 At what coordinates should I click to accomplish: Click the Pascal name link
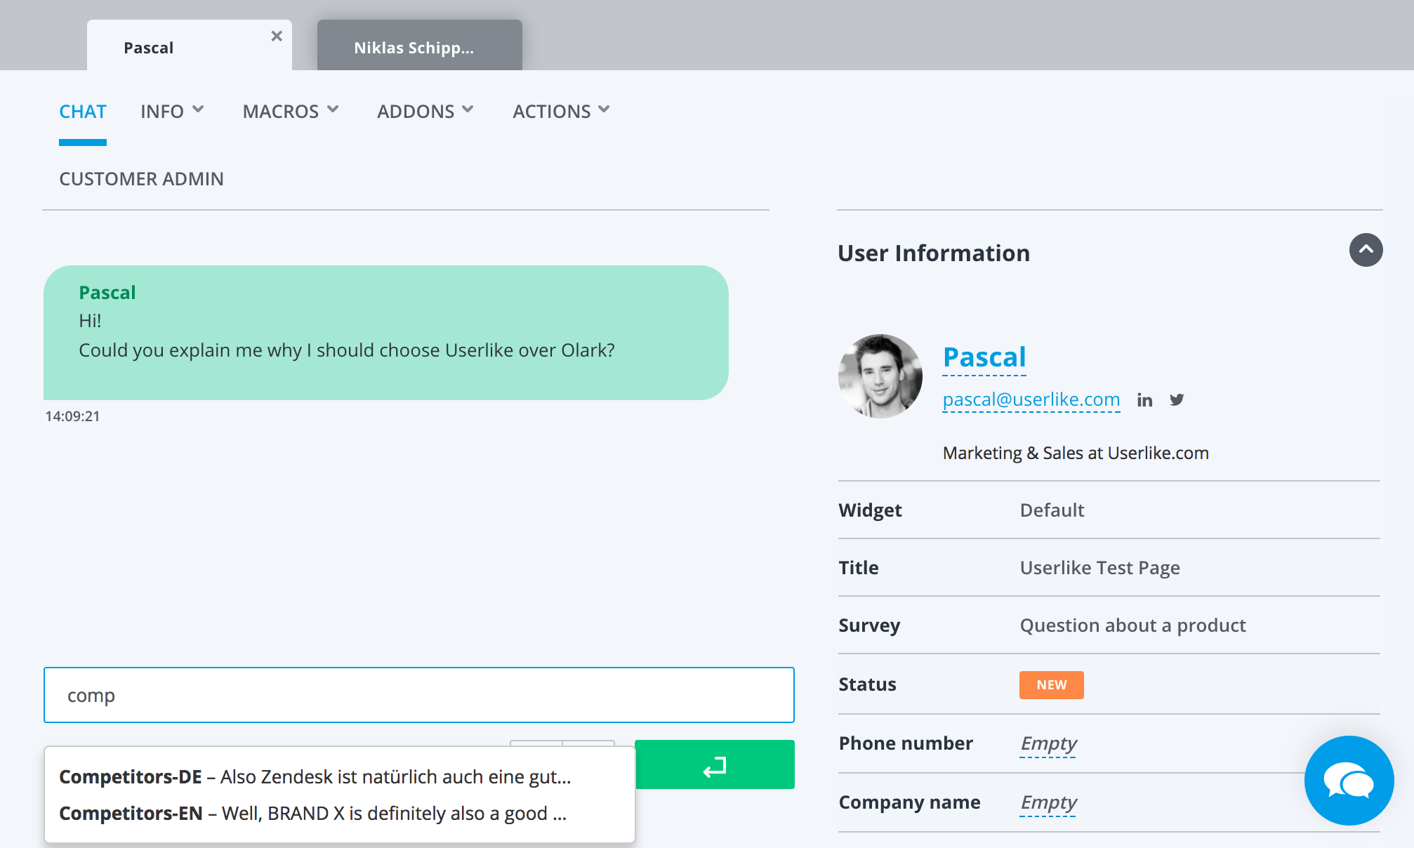(x=984, y=357)
